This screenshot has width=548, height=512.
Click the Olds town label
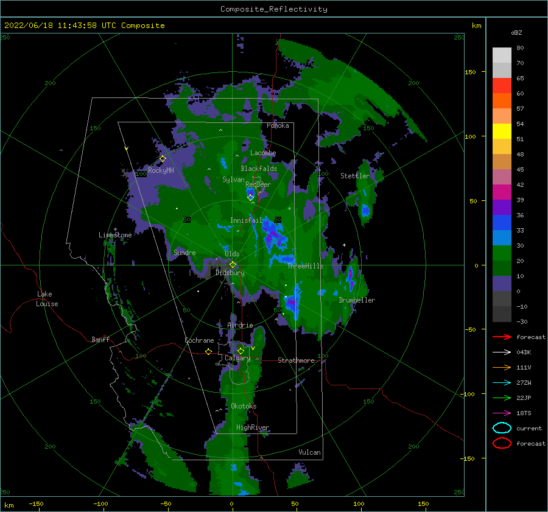click(232, 254)
